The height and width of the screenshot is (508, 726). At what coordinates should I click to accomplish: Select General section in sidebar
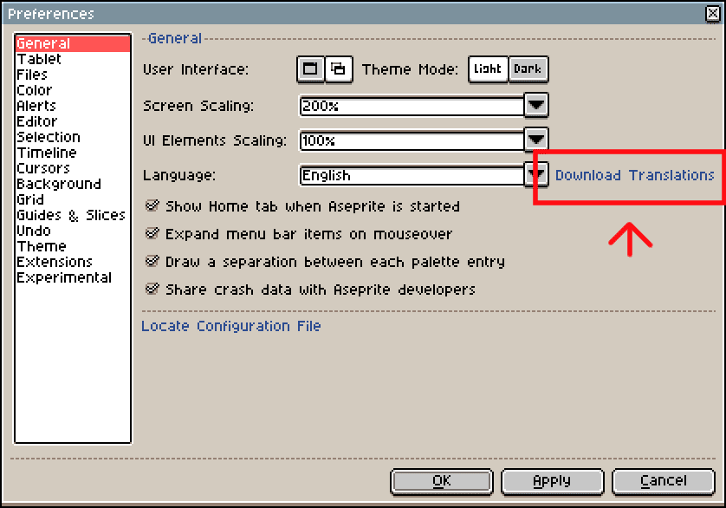pyautogui.click(x=73, y=43)
